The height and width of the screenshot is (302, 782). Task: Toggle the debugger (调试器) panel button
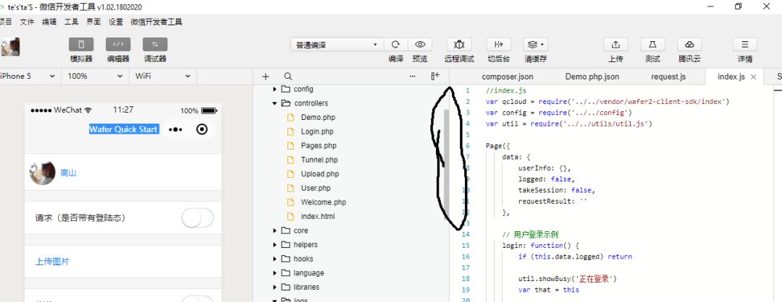(x=155, y=44)
